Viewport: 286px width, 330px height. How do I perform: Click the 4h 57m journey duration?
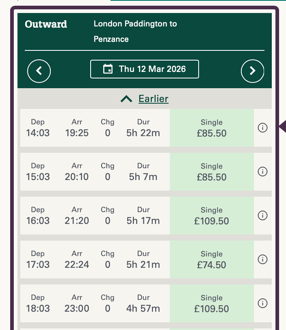pos(143,308)
